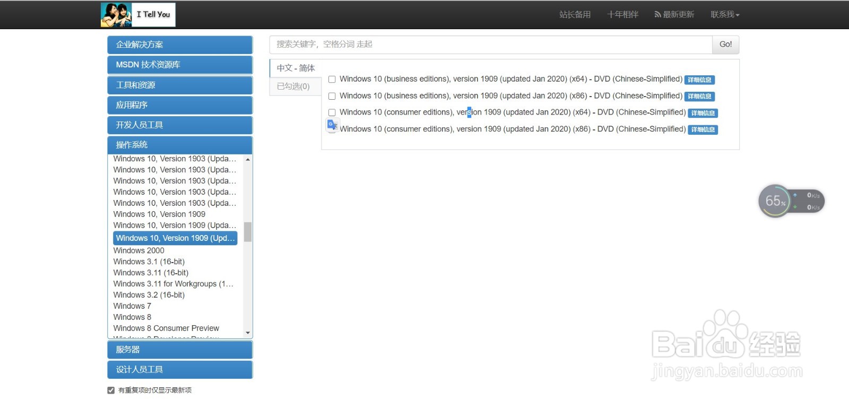Click the RSS 最新更新 link
This screenshot has width=849, height=400.
pos(674,14)
